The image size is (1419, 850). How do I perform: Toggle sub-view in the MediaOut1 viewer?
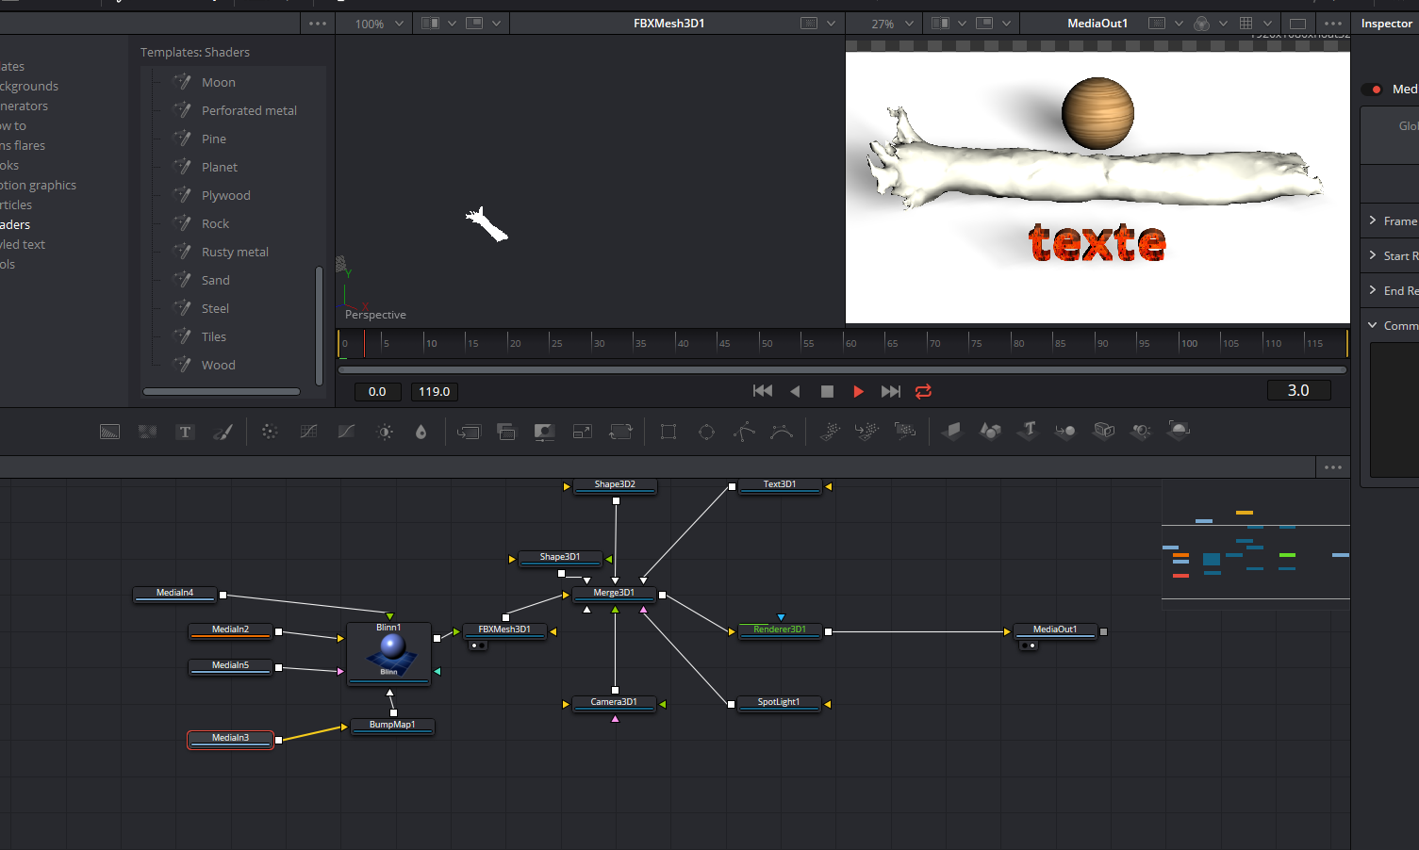(984, 24)
